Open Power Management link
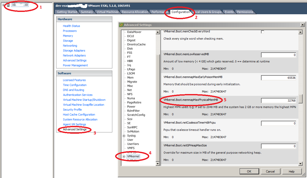The image size is (307, 178). coord(75,65)
